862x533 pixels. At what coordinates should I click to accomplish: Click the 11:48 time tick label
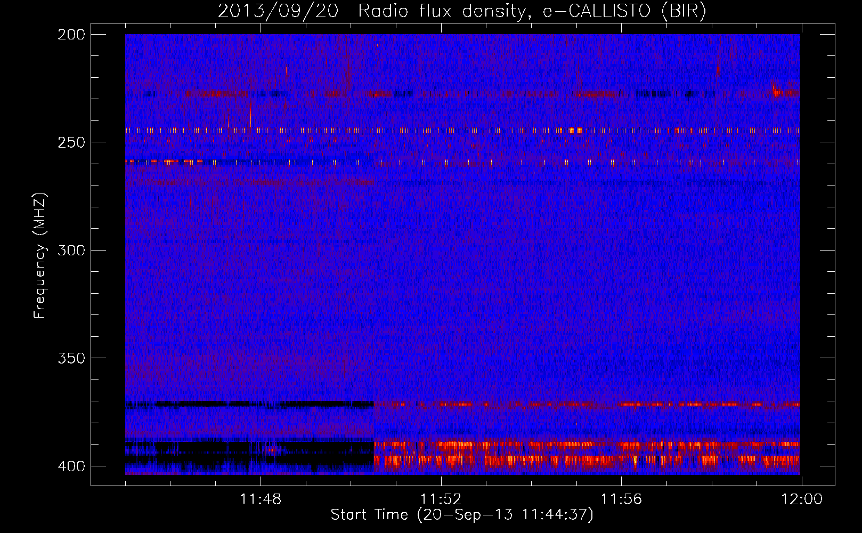coord(261,499)
